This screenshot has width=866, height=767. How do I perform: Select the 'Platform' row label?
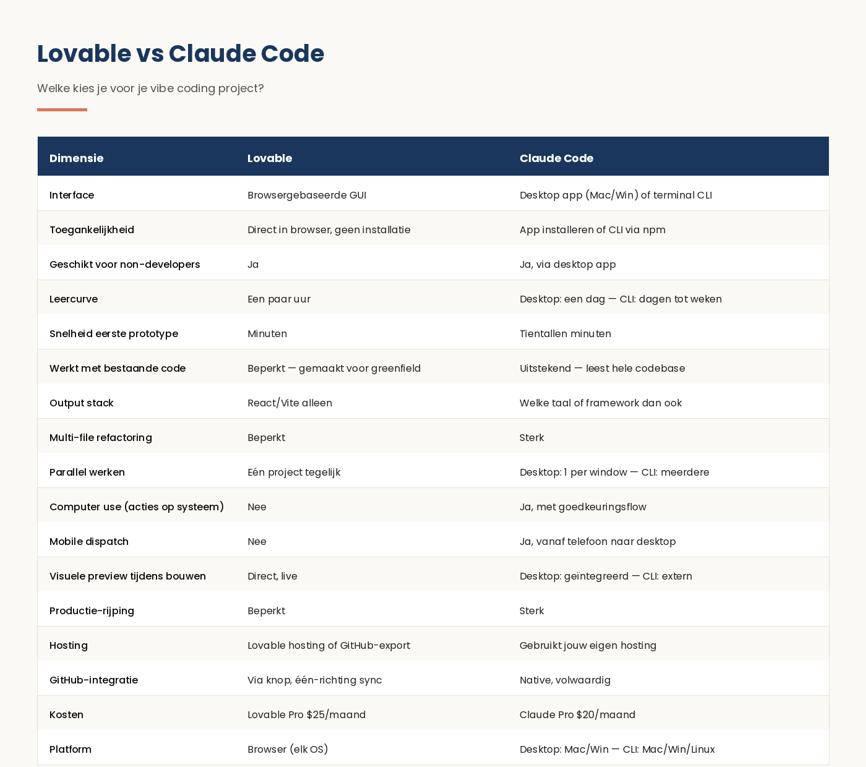71,750
